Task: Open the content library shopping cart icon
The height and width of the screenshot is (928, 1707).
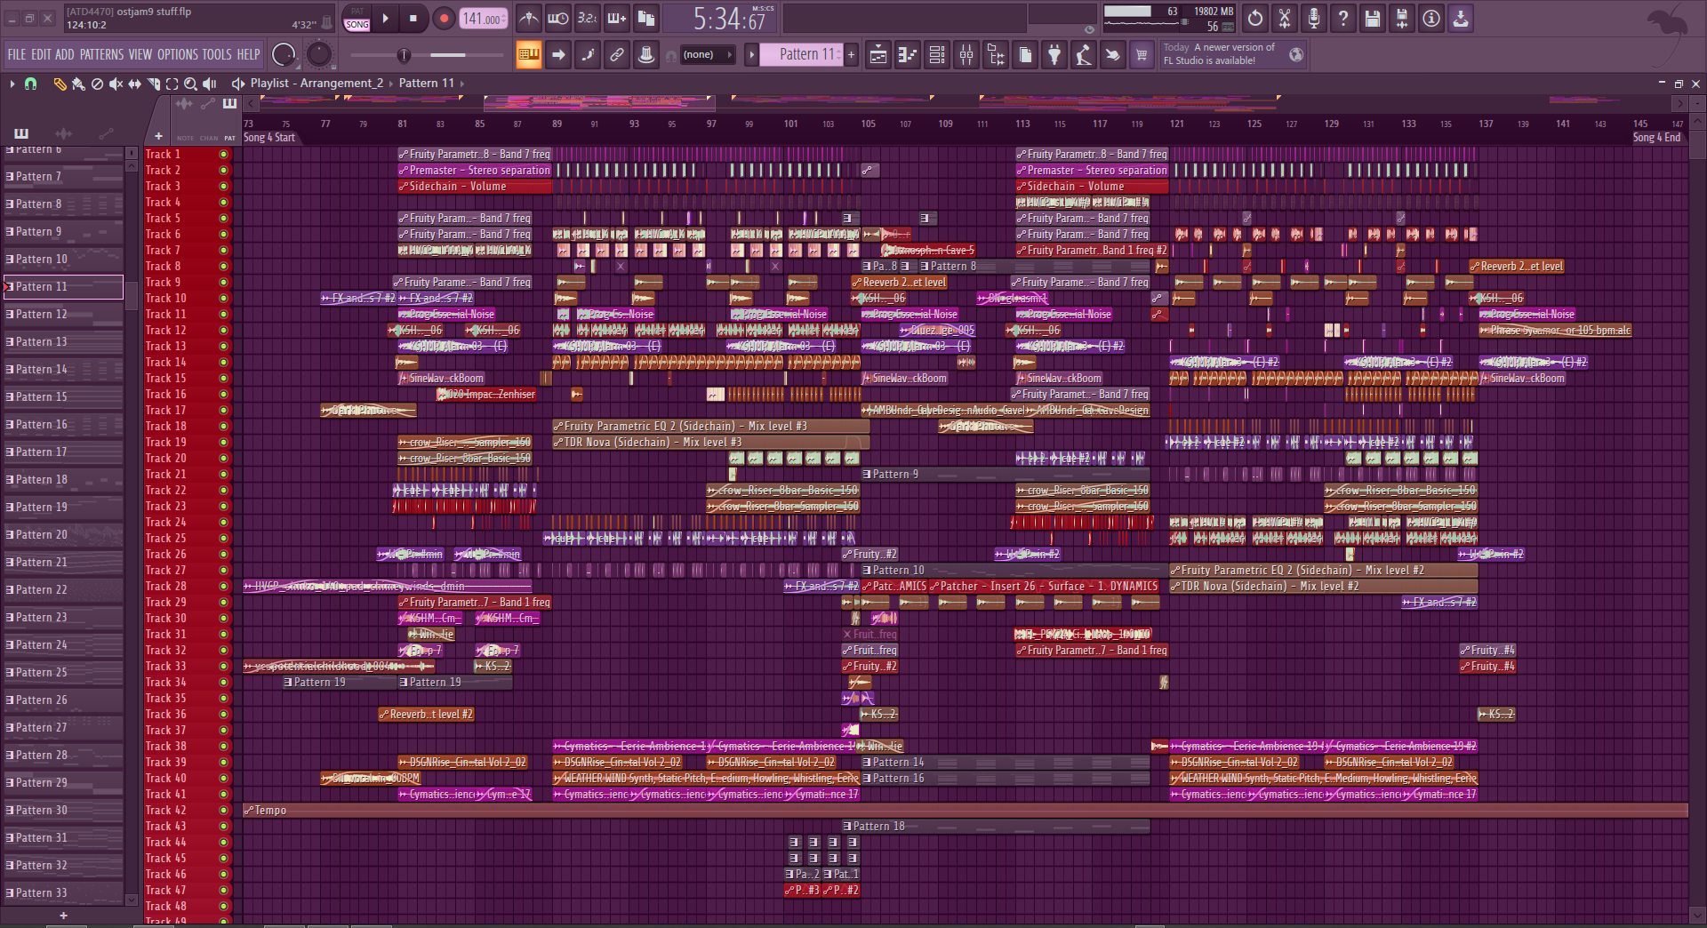Action: coord(1142,55)
